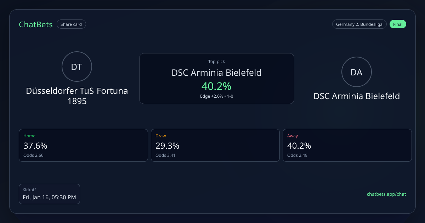Click the DT team avatar circle

click(x=77, y=67)
